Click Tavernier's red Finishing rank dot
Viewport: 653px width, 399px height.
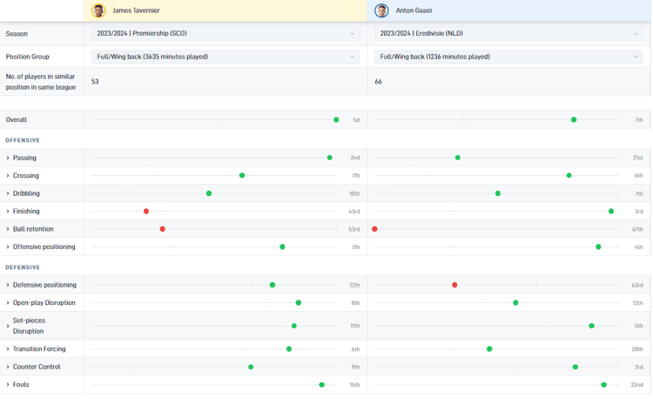146,212
